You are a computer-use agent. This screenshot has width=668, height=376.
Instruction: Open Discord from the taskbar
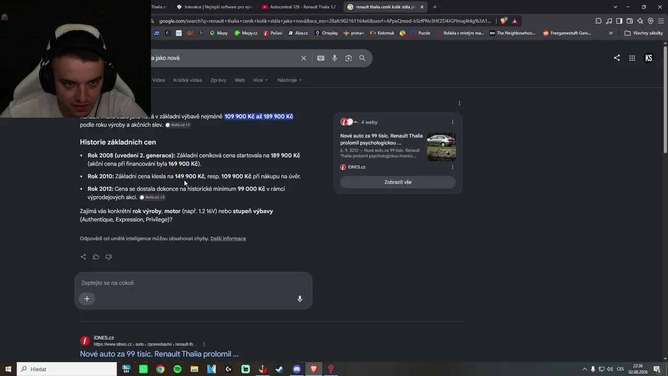297,369
